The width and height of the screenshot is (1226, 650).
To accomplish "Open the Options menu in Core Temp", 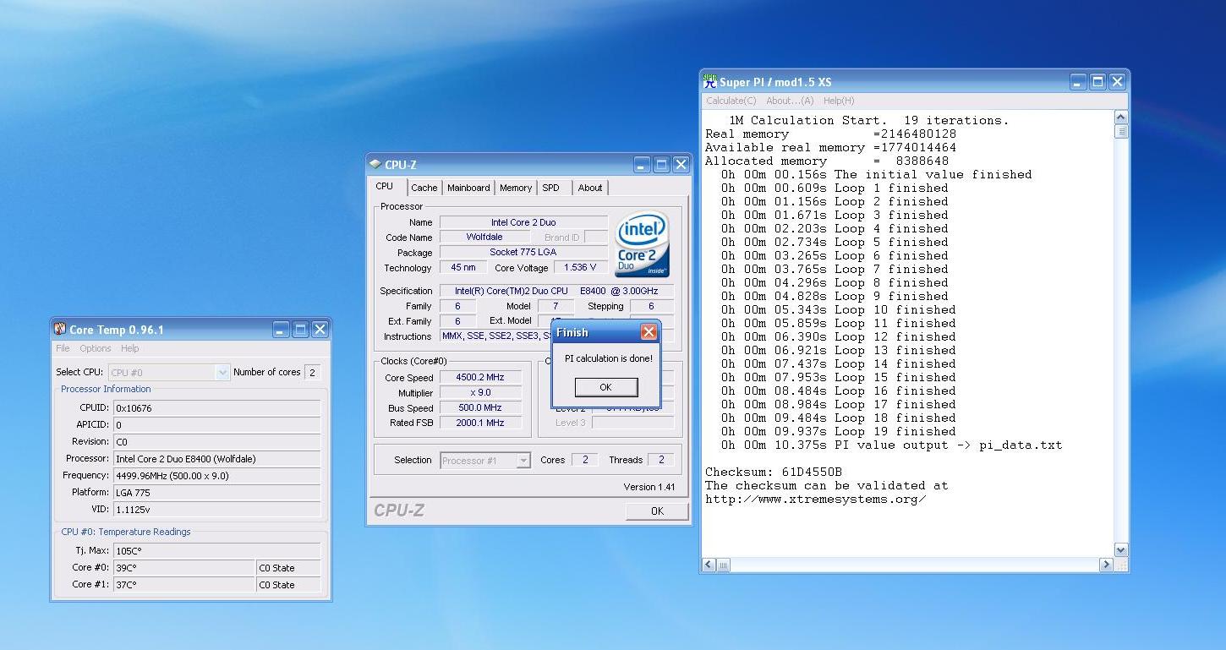I will (96, 348).
